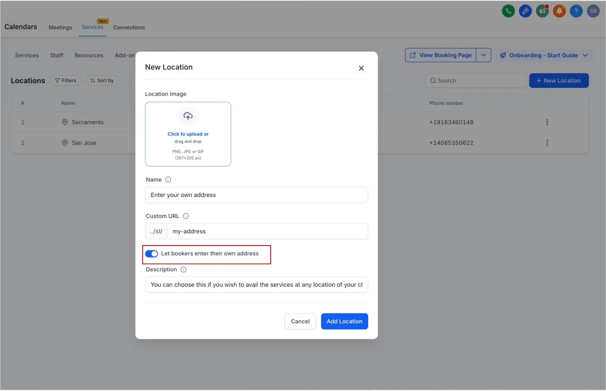Open the orange notifications bell
The image size is (606, 391).
coord(559,11)
